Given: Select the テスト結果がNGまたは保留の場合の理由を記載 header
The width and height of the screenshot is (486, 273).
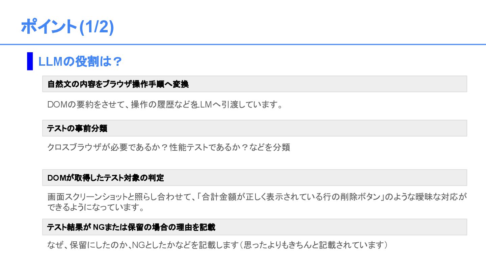Looking at the screenshot, I should pos(254,227).
